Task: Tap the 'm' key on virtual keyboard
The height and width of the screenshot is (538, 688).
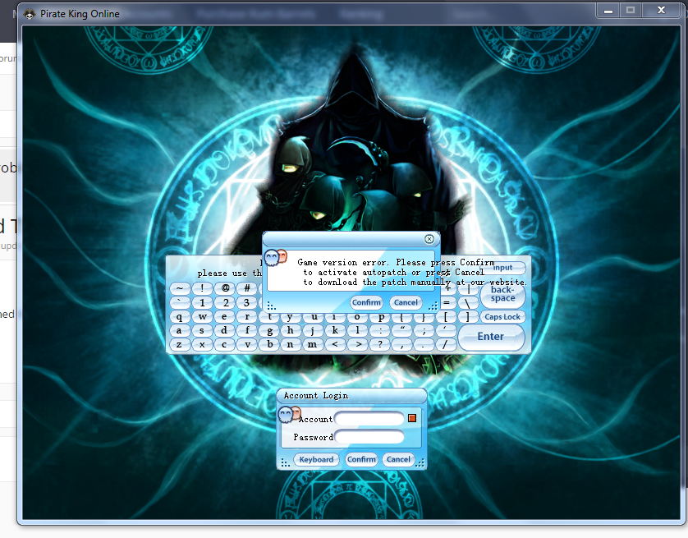Action: [x=313, y=344]
